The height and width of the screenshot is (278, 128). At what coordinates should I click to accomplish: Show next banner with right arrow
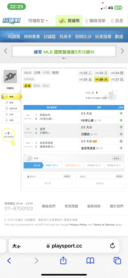(x=122, y=51)
